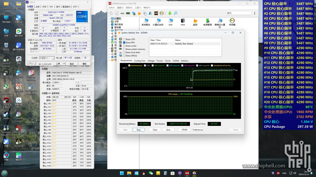
Task: Switch to the Cooling Fans tab
Action: tap(140, 61)
